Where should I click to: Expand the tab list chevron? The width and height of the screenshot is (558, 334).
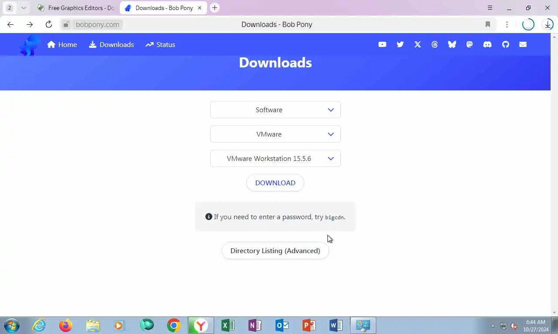[x=24, y=8]
